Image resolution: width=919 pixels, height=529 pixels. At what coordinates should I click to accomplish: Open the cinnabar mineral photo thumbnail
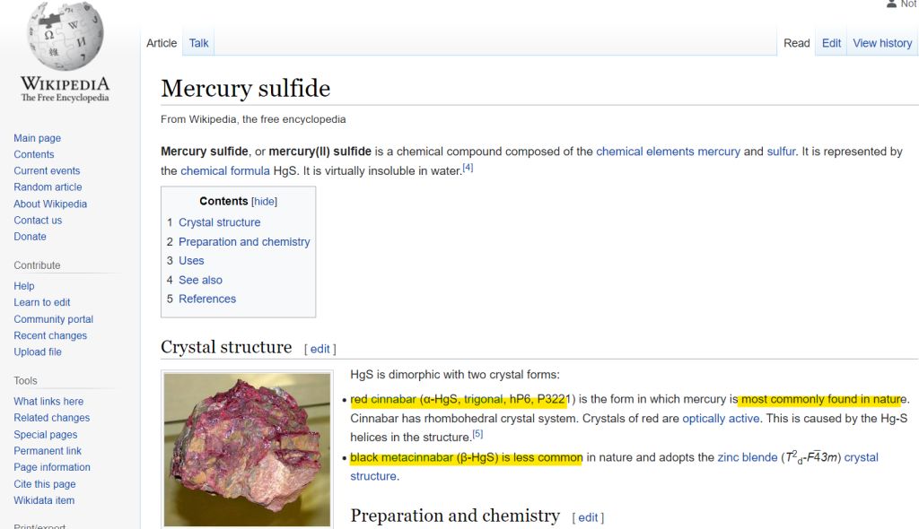pos(247,448)
